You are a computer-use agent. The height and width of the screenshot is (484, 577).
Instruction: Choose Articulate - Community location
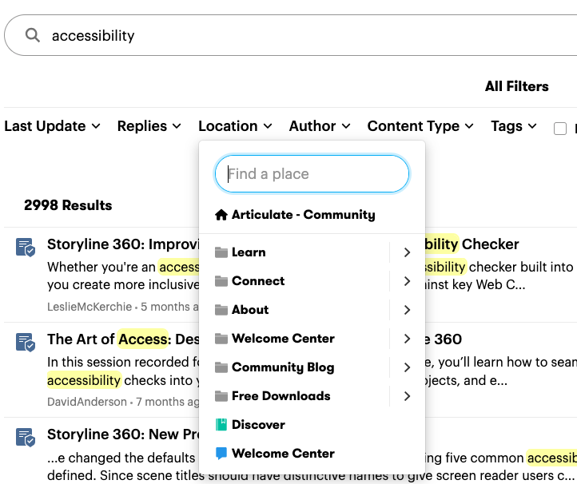(x=303, y=214)
